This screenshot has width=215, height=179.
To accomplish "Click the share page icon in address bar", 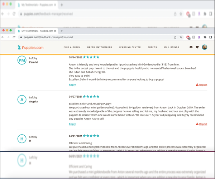I will 175,37.
